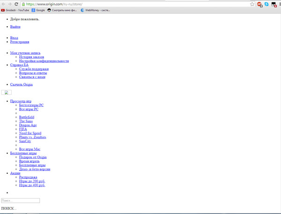Open the Акции link

(15, 173)
